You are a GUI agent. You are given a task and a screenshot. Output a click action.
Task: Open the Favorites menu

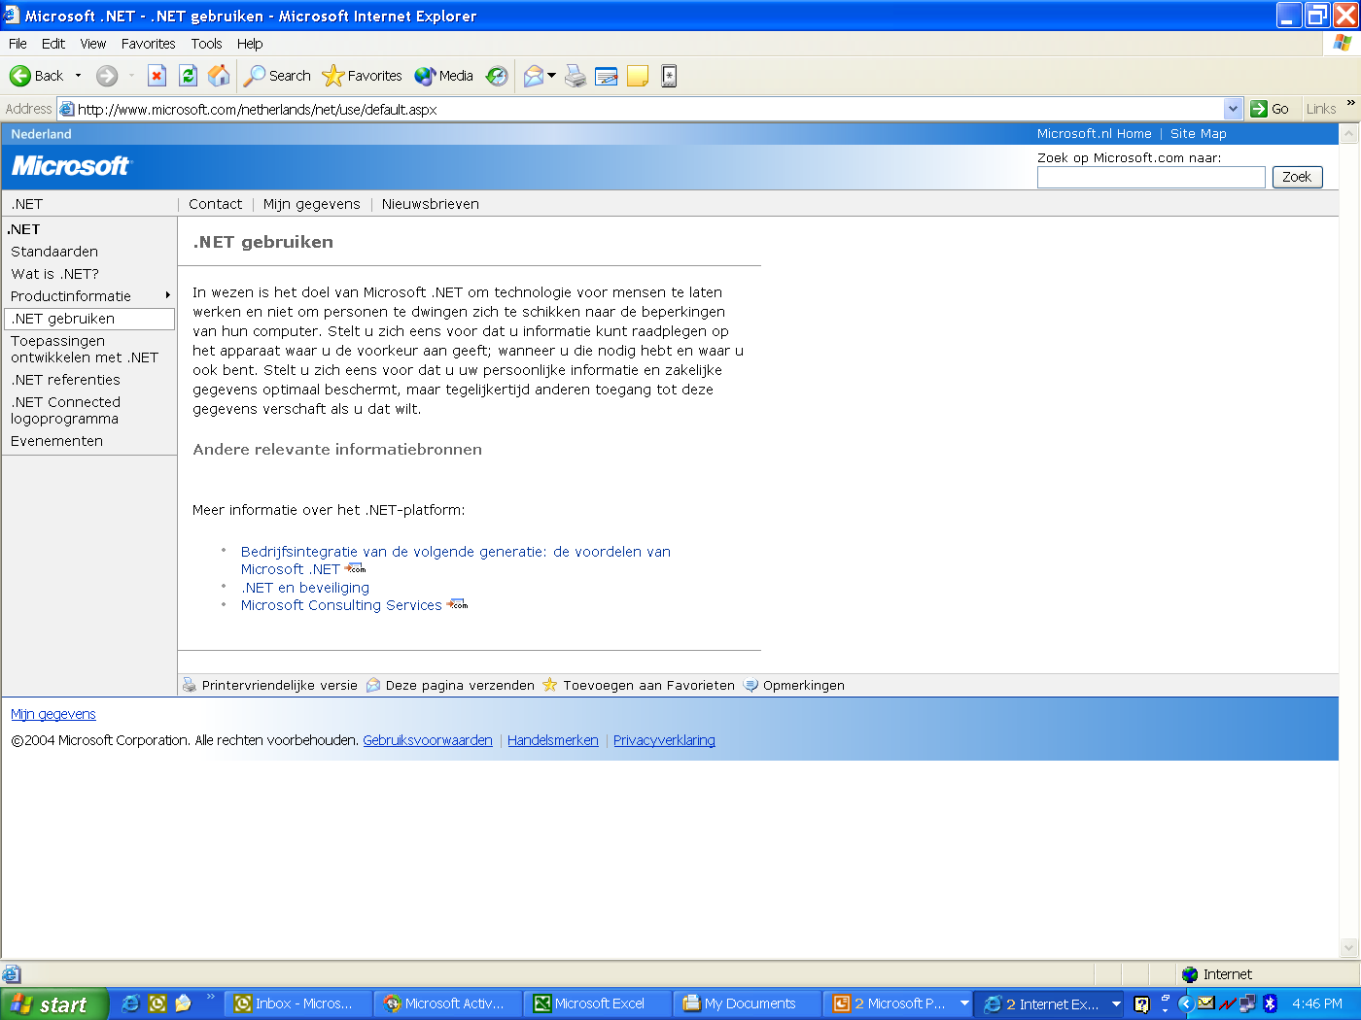point(149,44)
